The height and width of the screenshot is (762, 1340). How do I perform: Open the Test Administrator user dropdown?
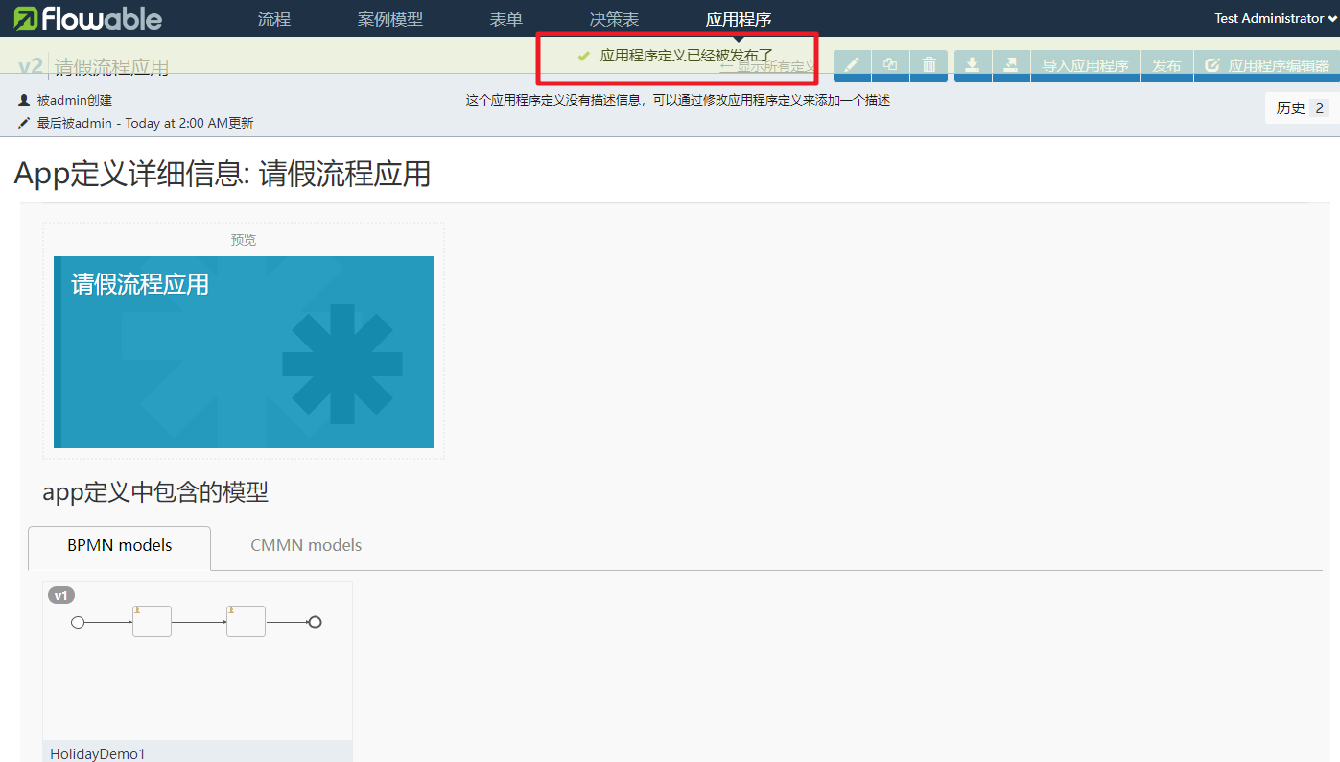[1276, 18]
